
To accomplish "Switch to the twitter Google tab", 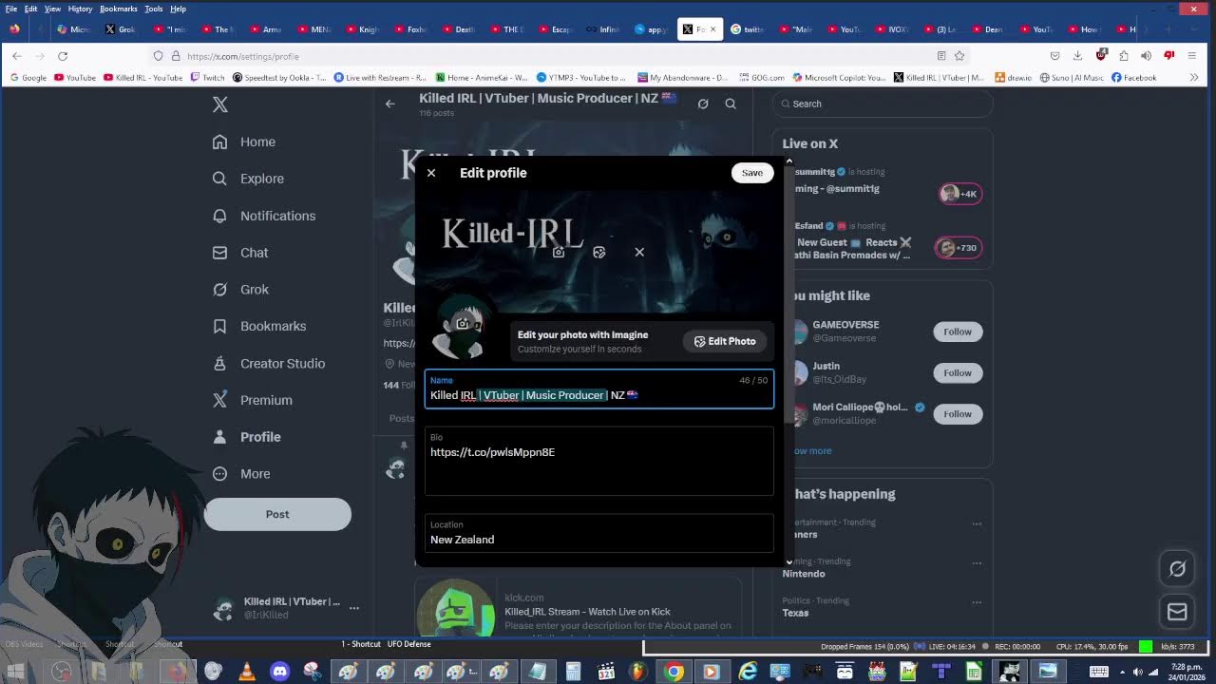I will pyautogui.click(x=748, y=29).
